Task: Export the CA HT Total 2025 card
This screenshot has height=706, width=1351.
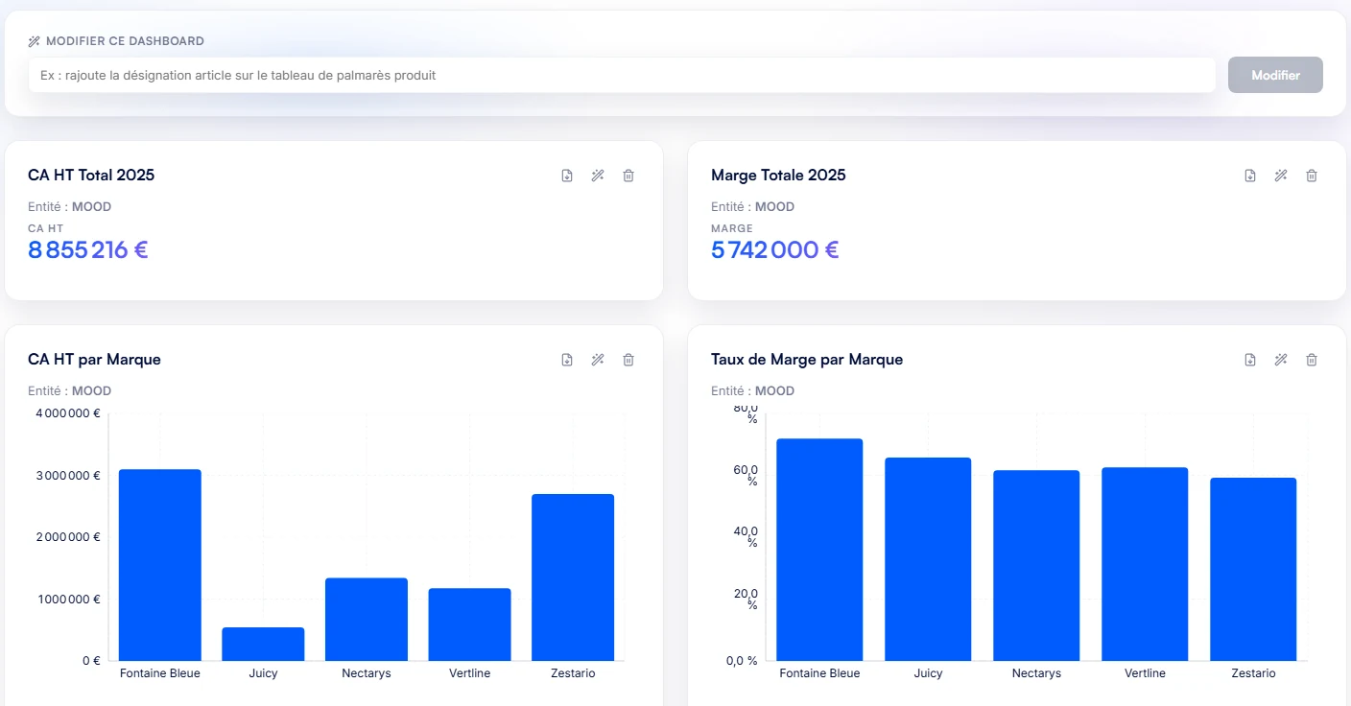Action: click(567, 176)
